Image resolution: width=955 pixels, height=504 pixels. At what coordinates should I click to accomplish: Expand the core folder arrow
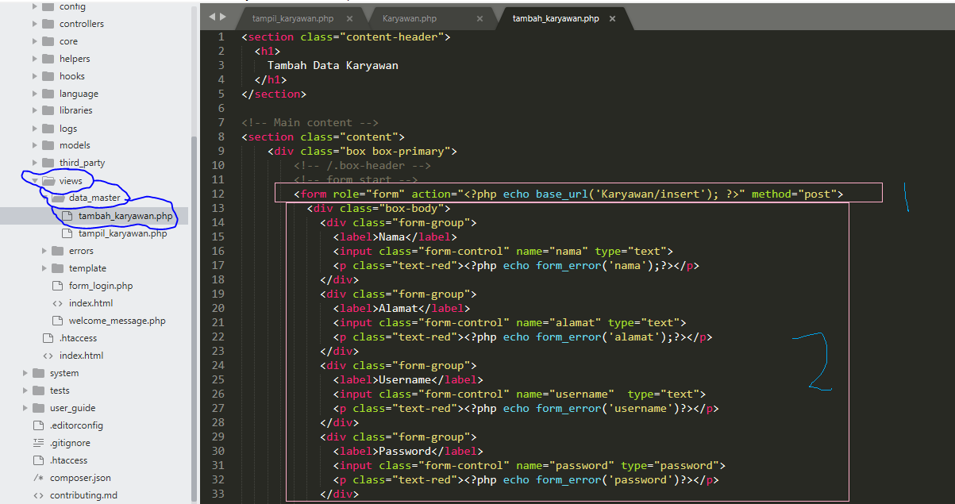[35, 41]
